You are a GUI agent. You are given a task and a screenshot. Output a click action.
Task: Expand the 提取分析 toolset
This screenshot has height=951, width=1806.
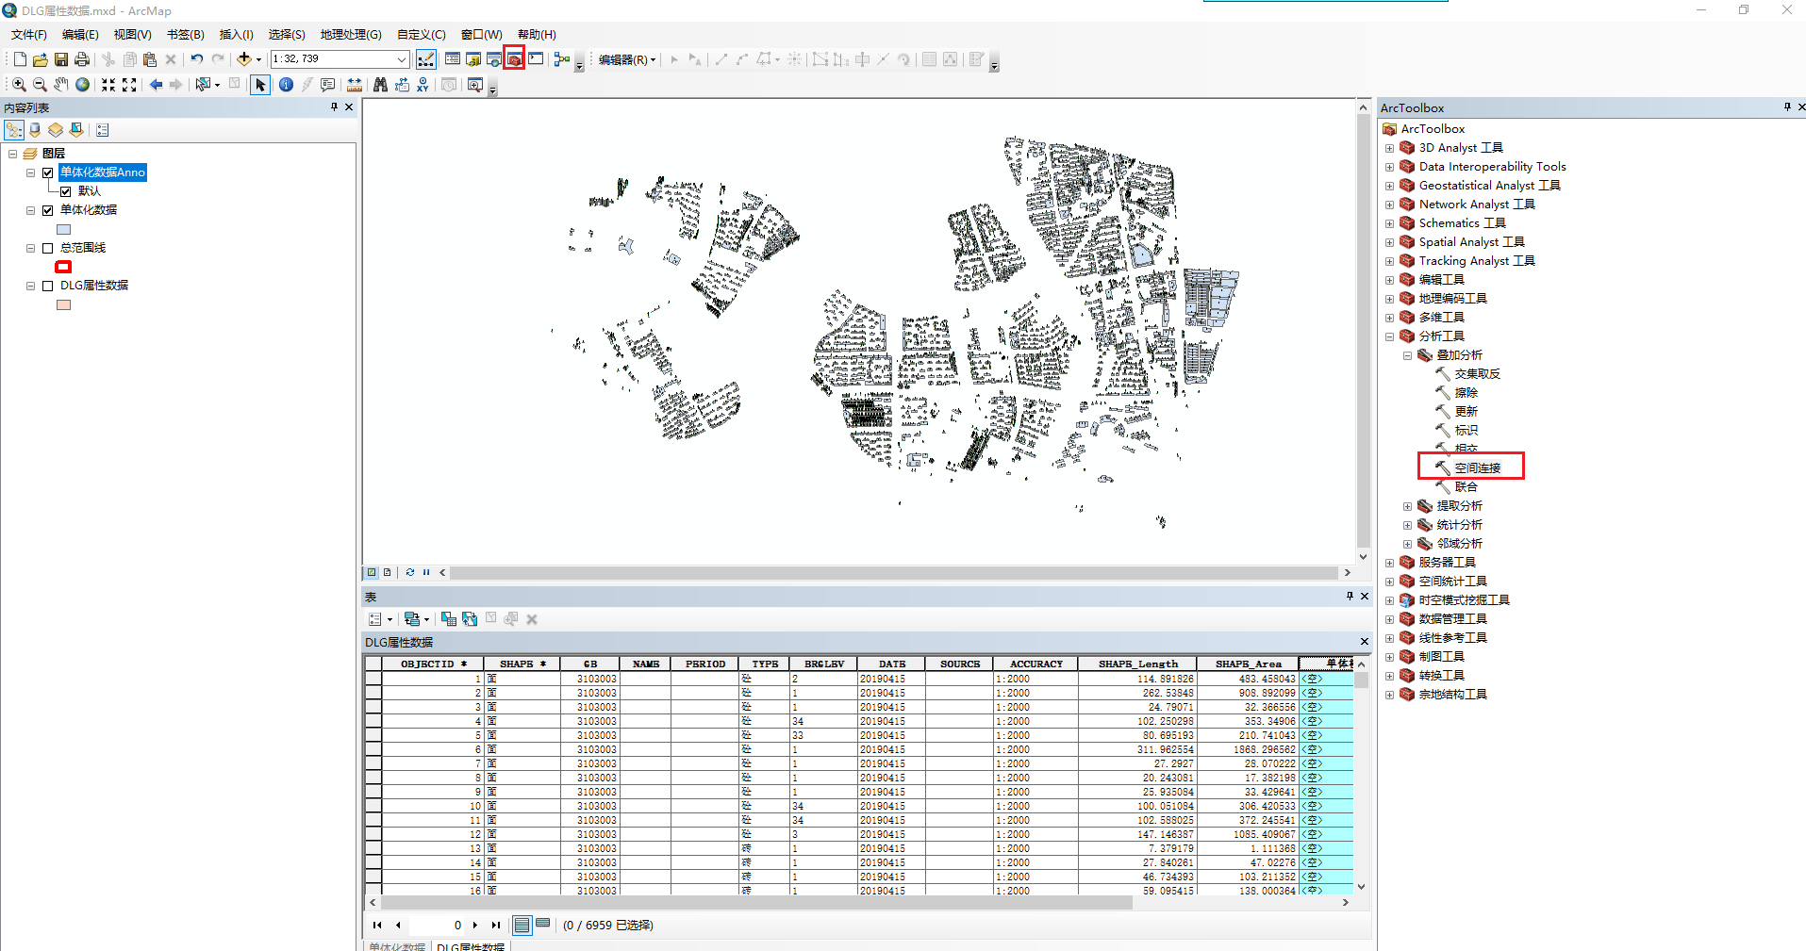[x=1407, y=506]
